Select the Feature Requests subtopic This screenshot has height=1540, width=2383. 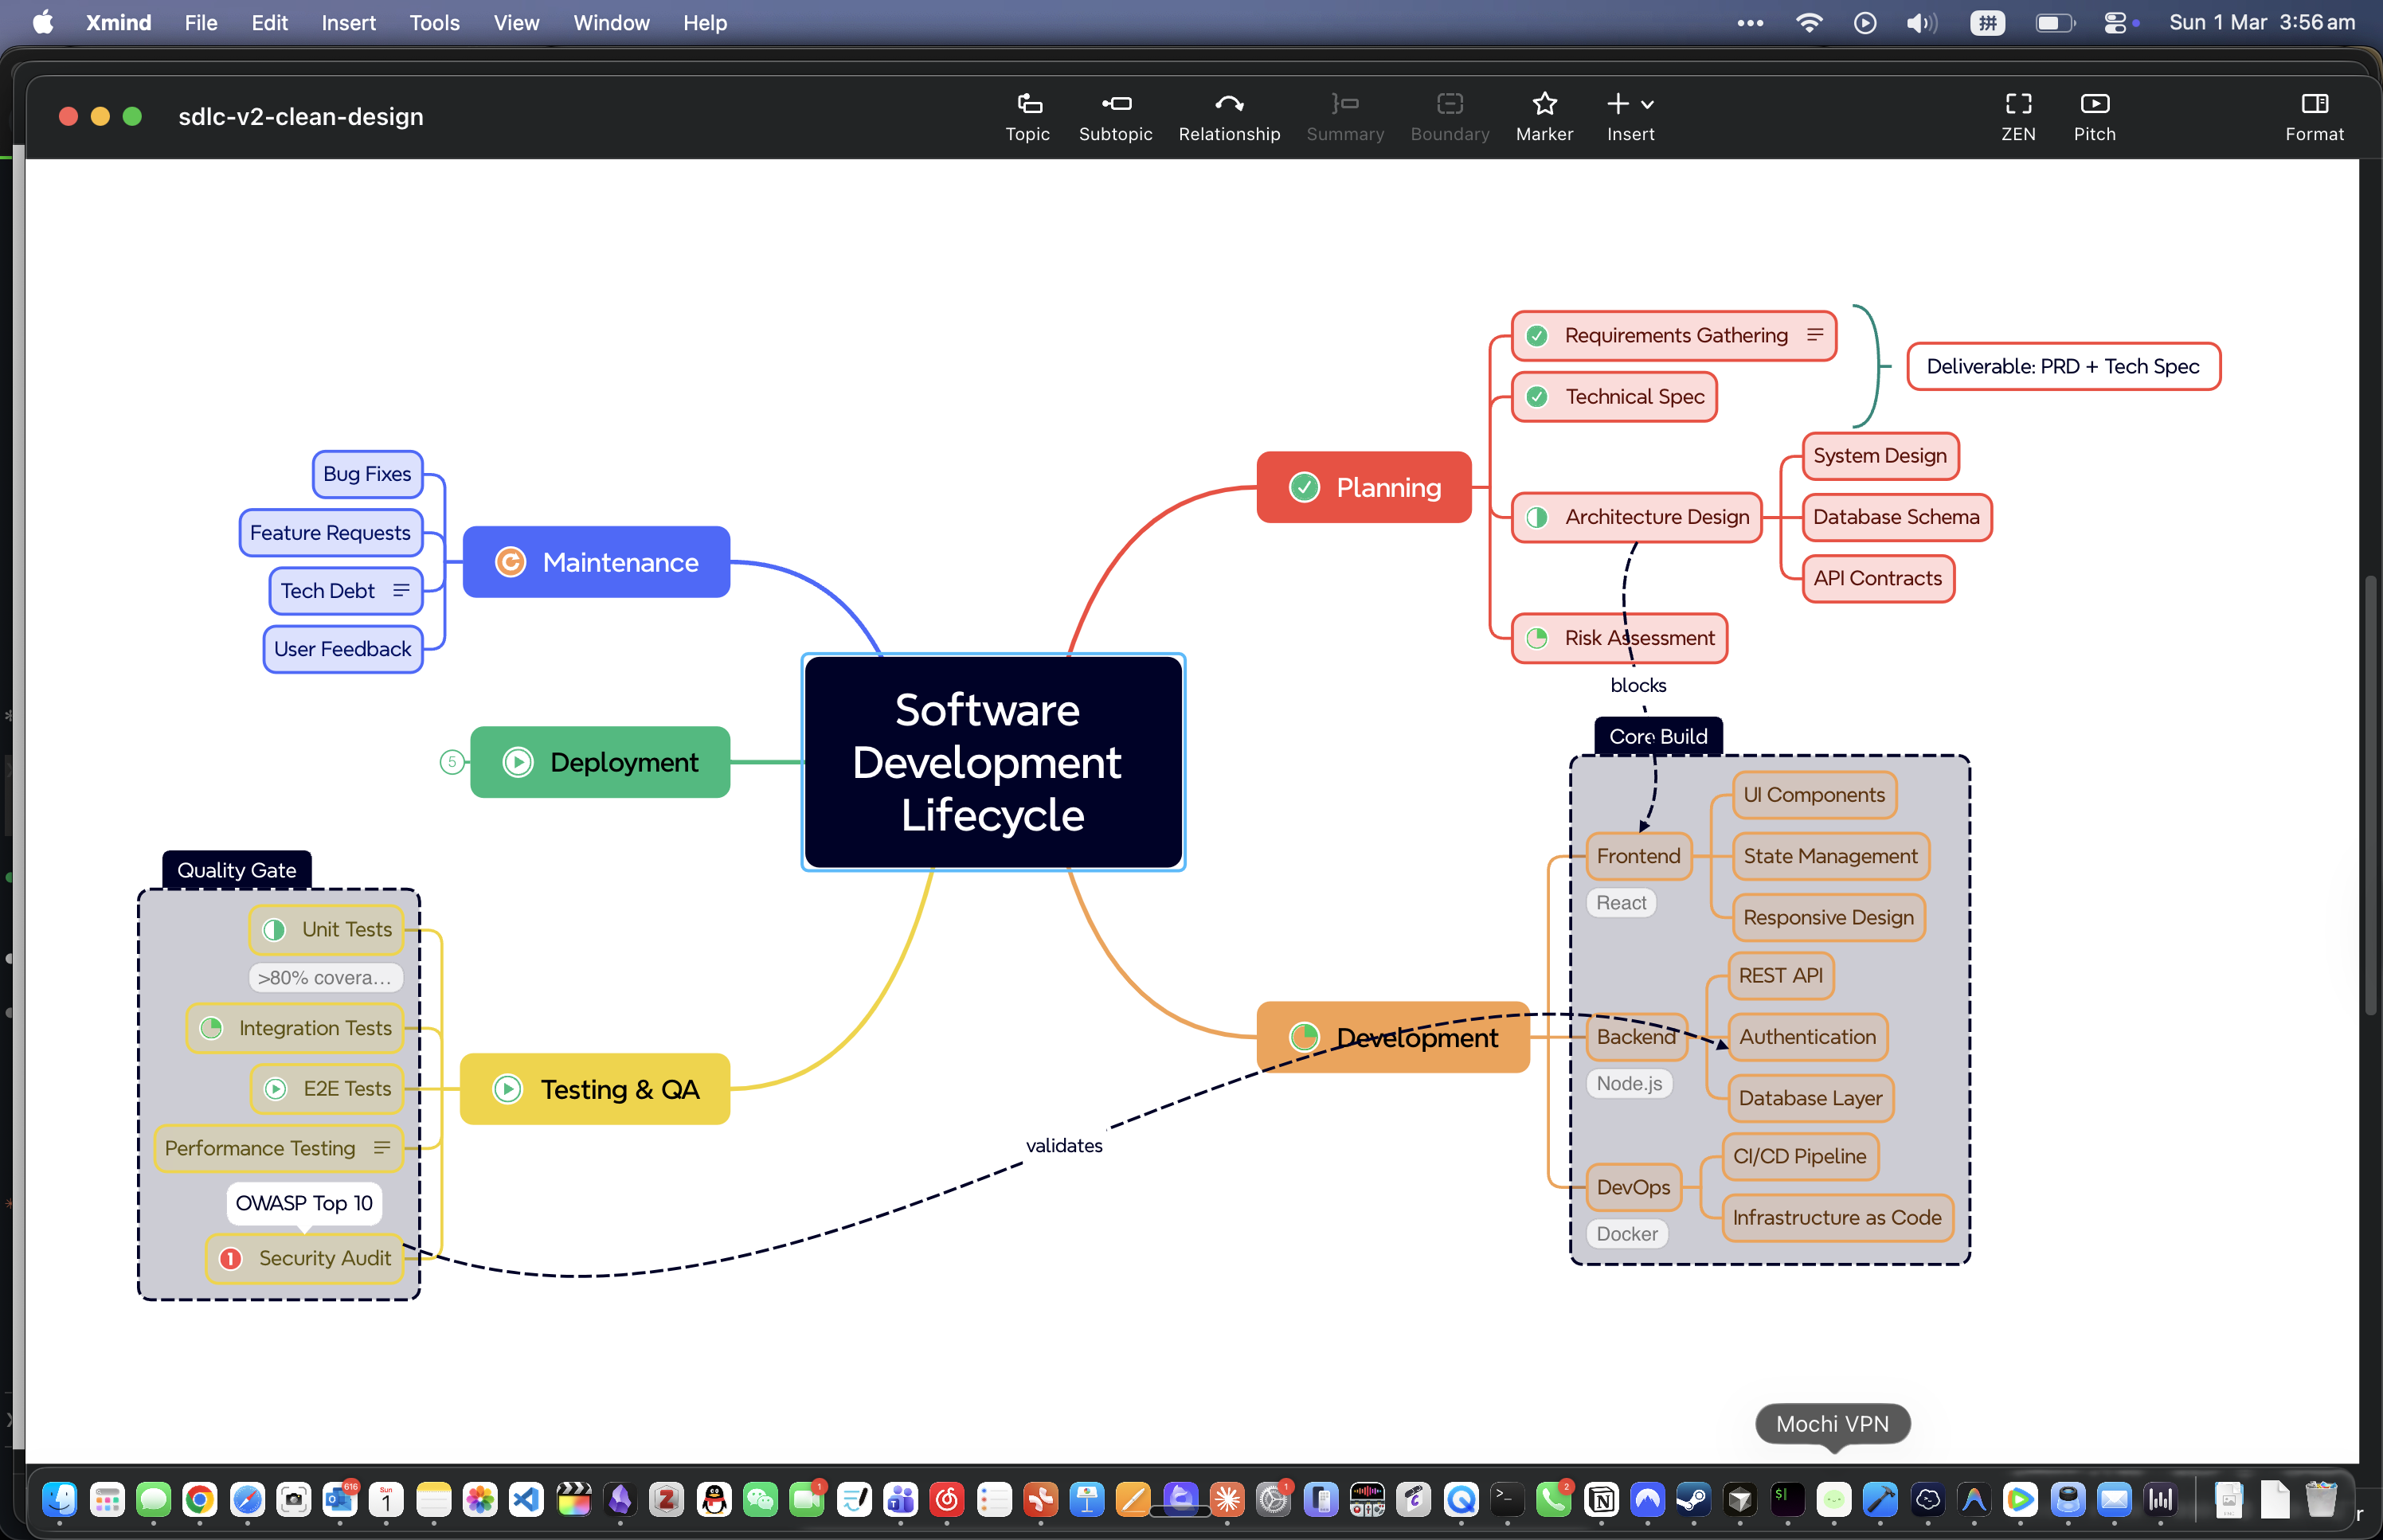point(330,533)
